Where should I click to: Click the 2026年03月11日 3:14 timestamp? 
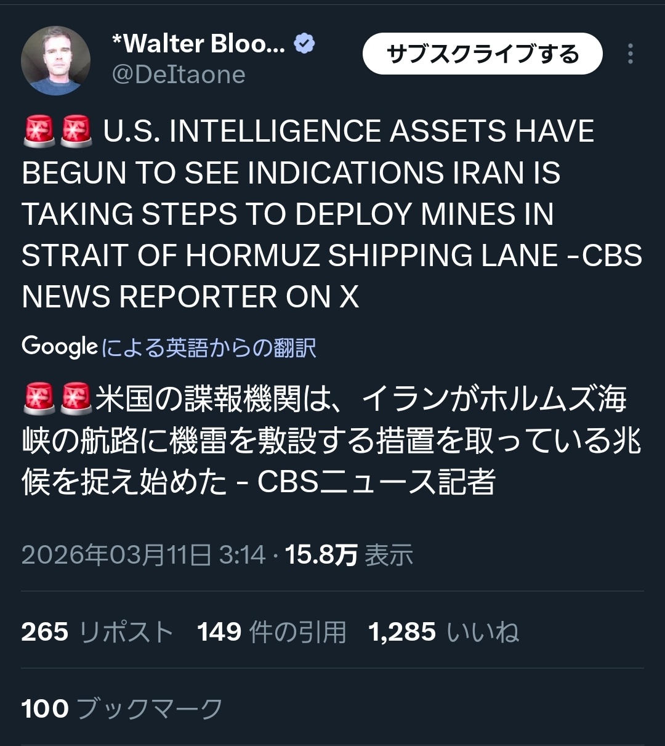[x=143, y=555]
